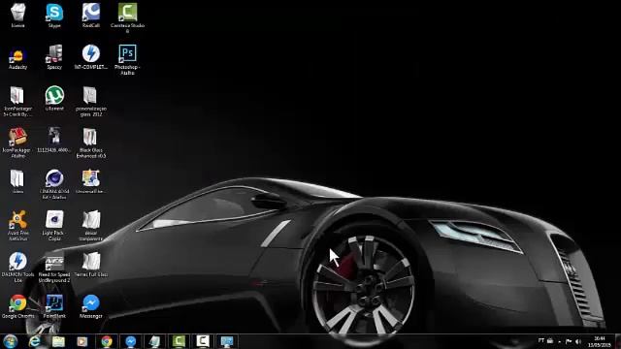This screenshot has height=349, width=621.
Task: Click the Show Desktop strip
Action: 618,341
